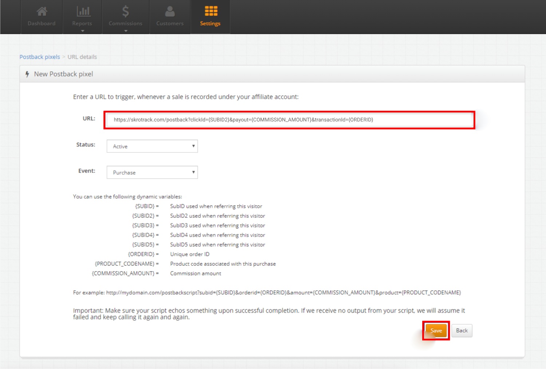Viewport: 546px width, 369px height.
Task: Click the 'Status:' field label
Action: tap(86, 144)
